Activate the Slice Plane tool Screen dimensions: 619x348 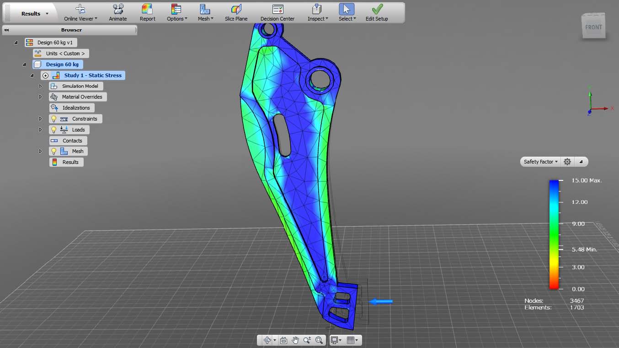(x=236, y=13)
